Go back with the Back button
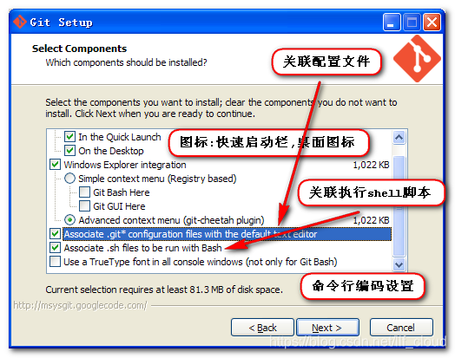455x358 pixels. 262,328
